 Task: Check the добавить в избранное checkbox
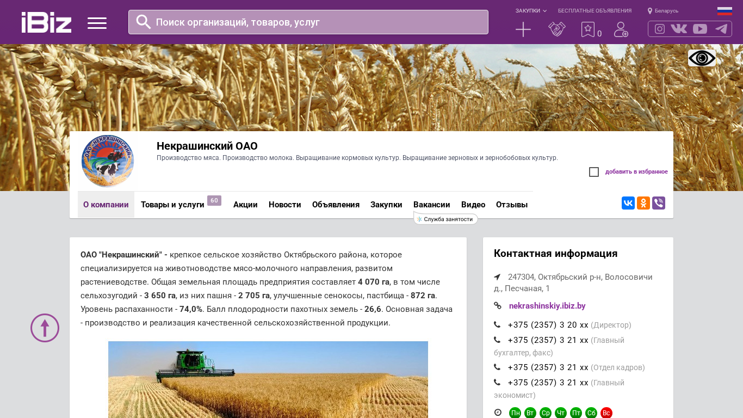pos(594,172)
